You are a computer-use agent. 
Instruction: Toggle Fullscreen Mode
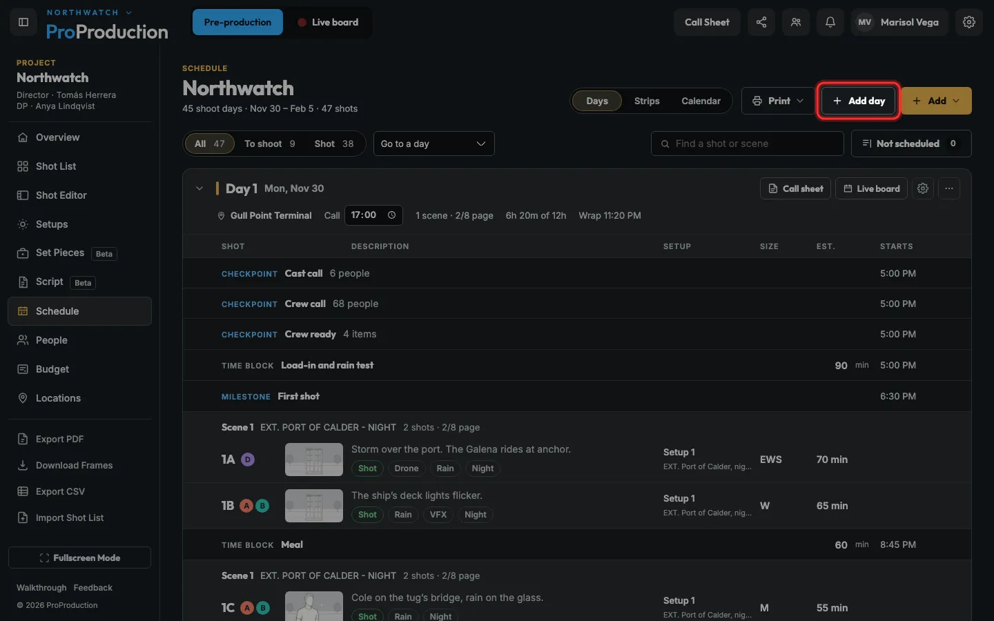80,558
